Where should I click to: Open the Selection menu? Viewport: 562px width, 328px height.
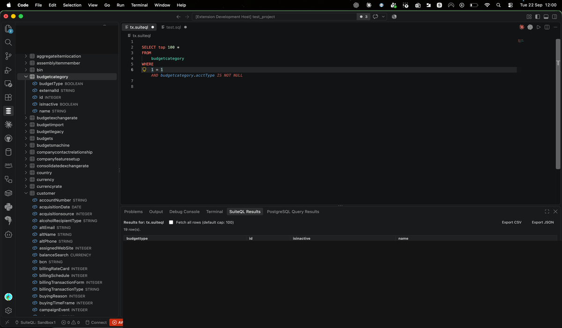(72, 5)
